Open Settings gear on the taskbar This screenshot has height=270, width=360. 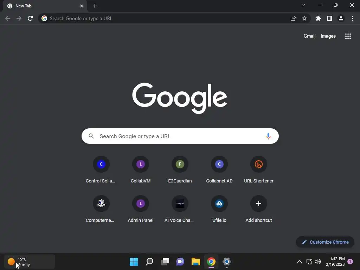coord(227,262)
